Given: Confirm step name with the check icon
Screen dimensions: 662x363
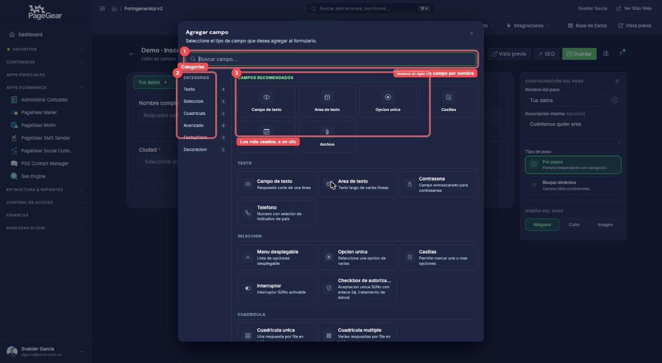Looking at the screenshot, I should tap(615, 100).
